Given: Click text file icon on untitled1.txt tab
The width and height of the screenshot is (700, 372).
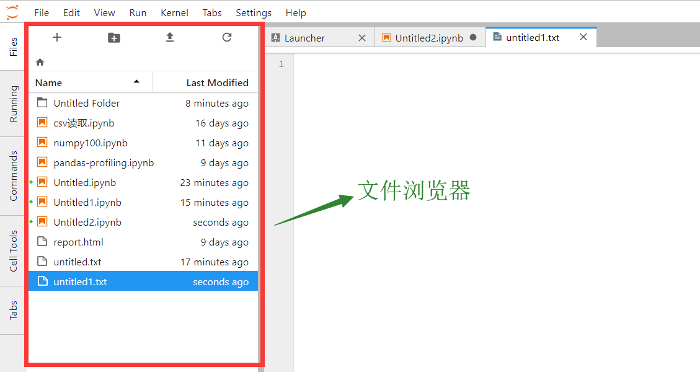Looking at the screenshot, I should coord(497,37).
